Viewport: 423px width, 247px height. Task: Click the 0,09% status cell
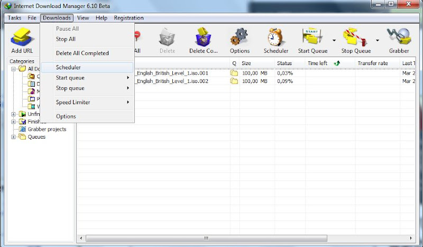coord(285,81)
